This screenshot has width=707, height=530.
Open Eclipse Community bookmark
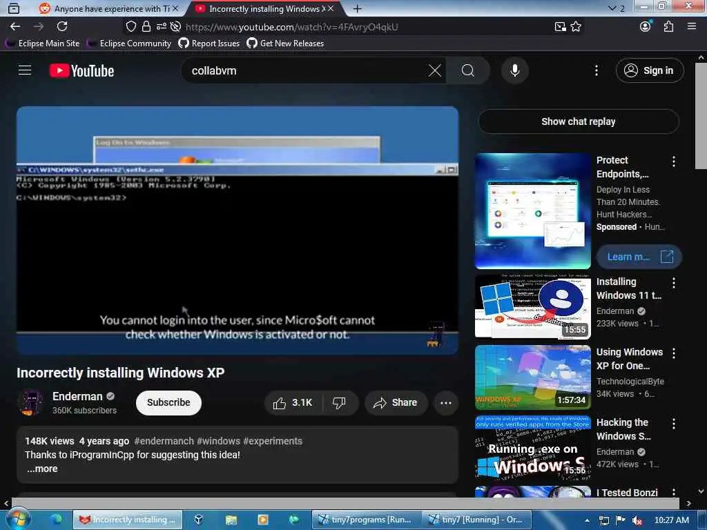click(x=130, y=43)
